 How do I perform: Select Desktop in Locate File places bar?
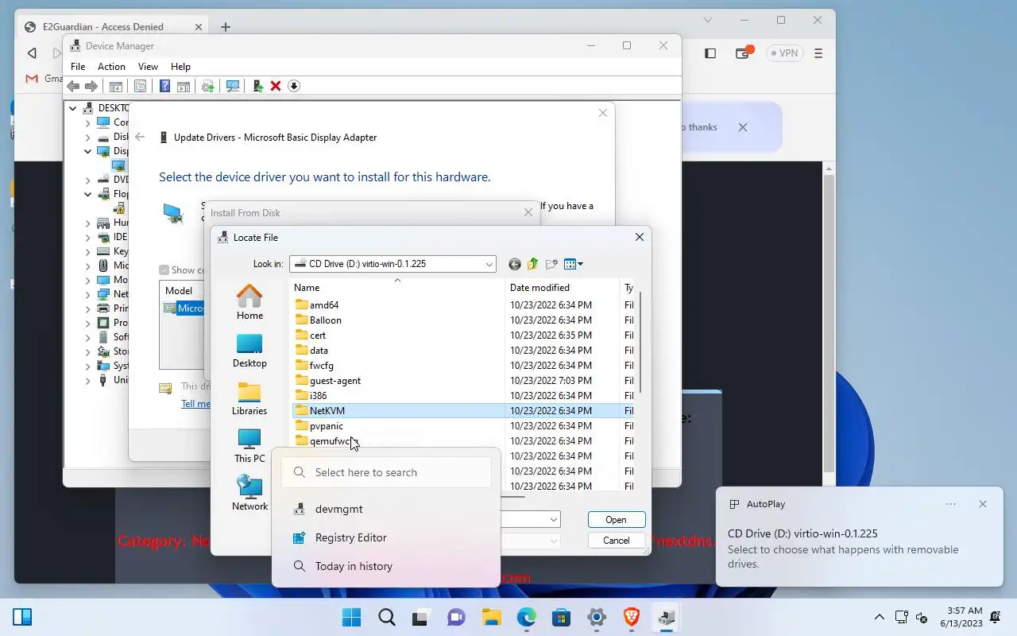249,351
